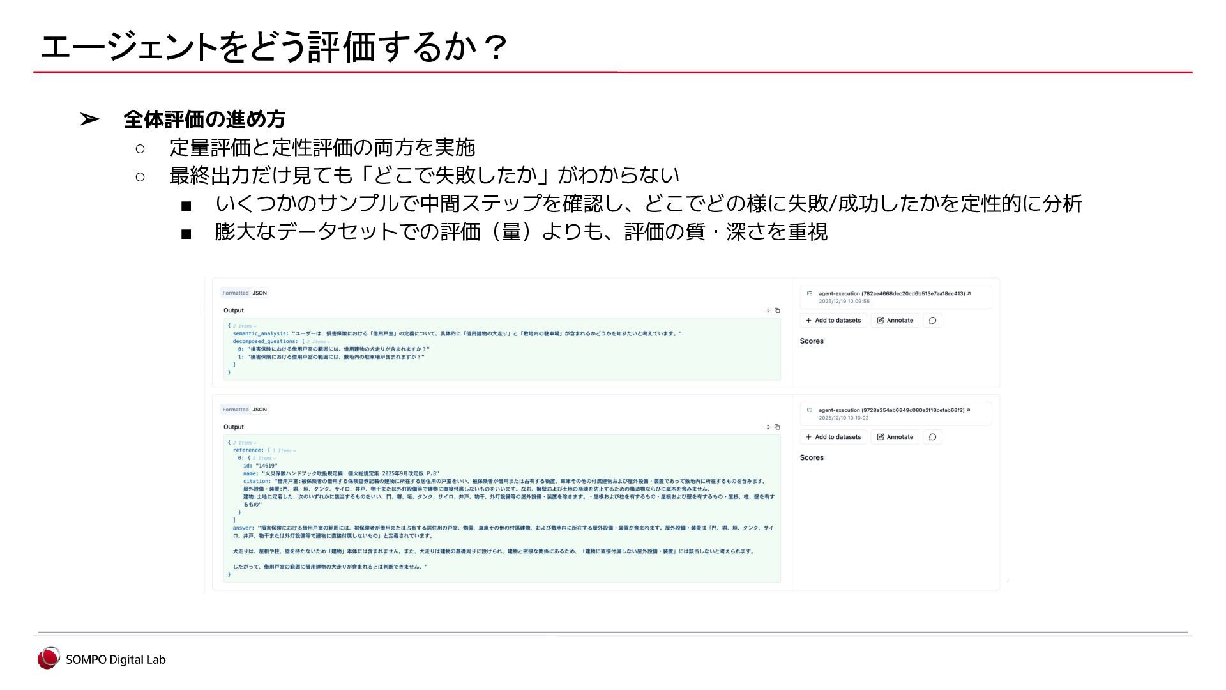Click trace icon beside agent-execution 782ae4668dec
1226x690 pixels.
pyautogui.click(x=810, y=294)
